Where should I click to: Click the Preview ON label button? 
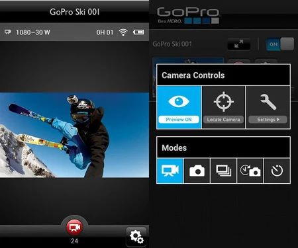[179, 120]
